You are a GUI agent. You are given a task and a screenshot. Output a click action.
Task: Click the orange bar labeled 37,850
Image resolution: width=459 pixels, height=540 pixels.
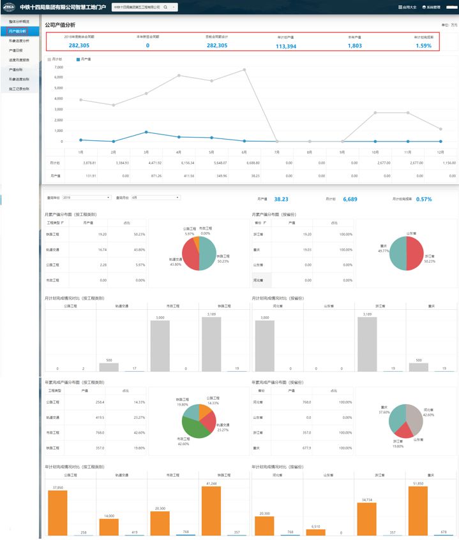click(x=57, y=513)
